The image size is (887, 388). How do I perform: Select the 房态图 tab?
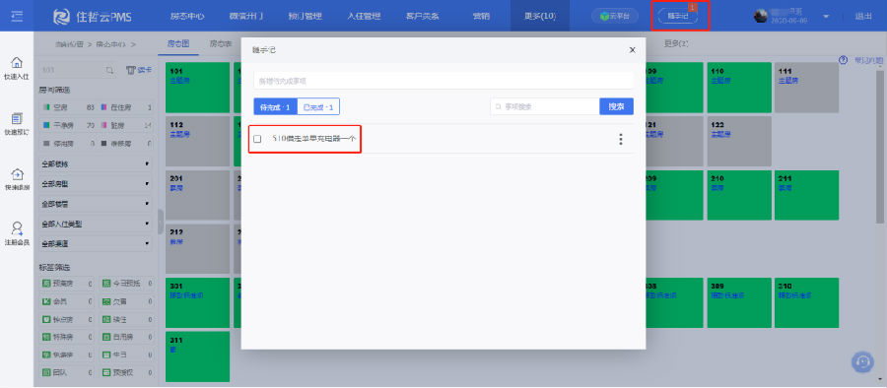point(178,43)
